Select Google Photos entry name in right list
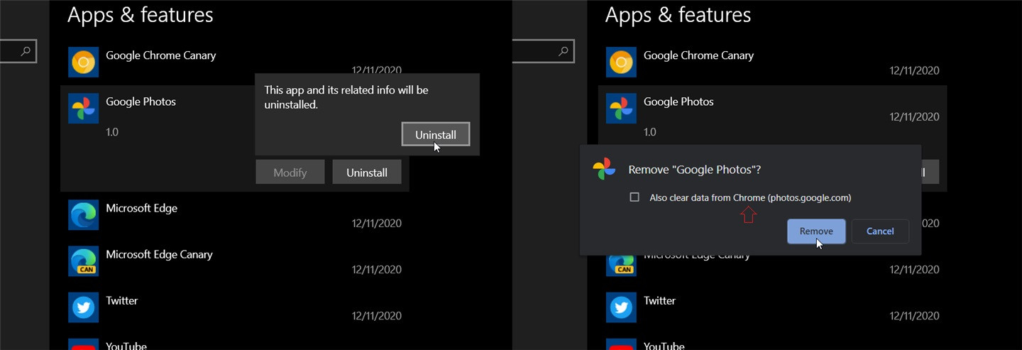This screenshot has width=1022, height=350. click(x=678, y=102)
